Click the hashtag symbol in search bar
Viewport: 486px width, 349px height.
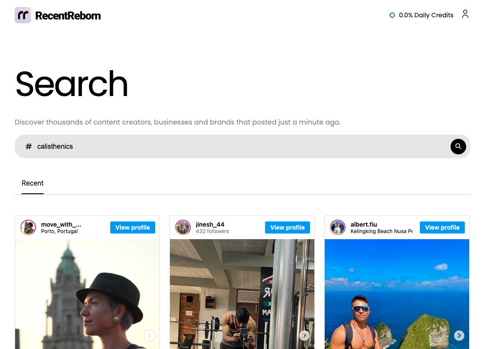(x=29, y=146)
